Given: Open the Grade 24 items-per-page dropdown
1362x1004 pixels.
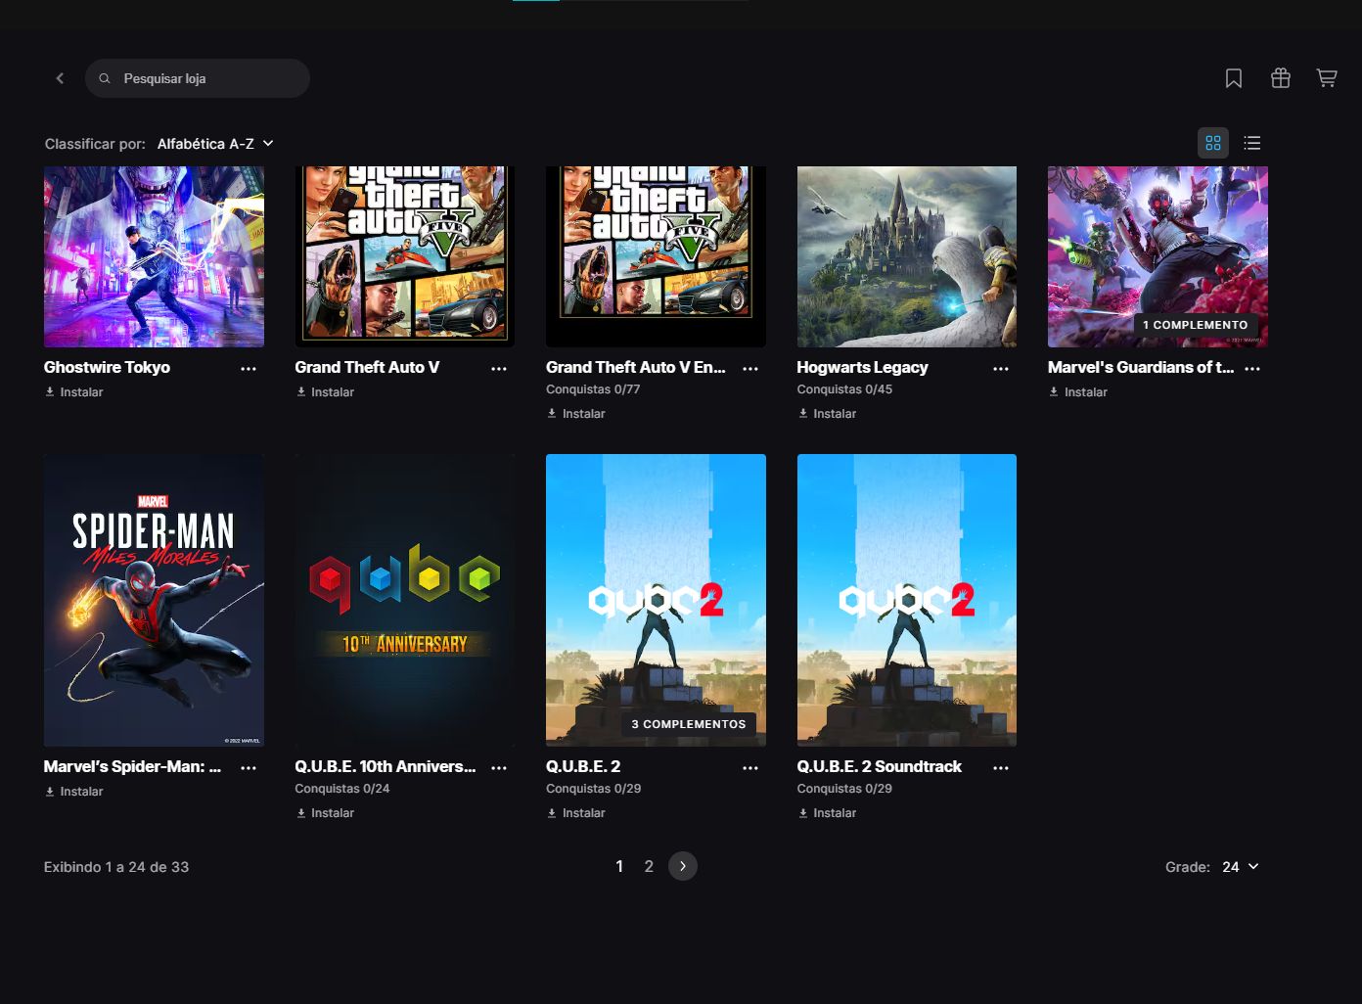Looking at the screenshot, I should coord(1240,867).
